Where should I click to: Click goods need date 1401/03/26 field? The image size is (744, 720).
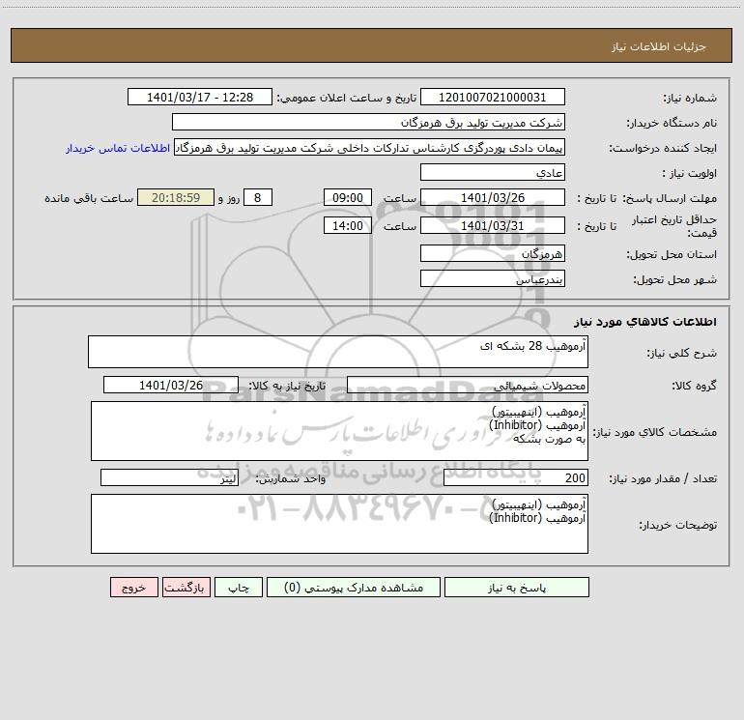click(x=171, y=385)
